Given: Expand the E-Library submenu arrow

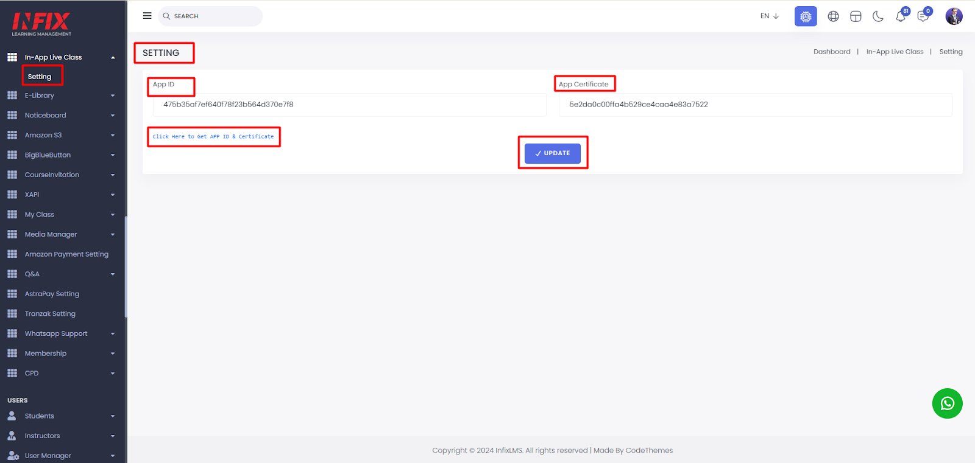Looking at the screenshot, I should (x=113, y=96).
